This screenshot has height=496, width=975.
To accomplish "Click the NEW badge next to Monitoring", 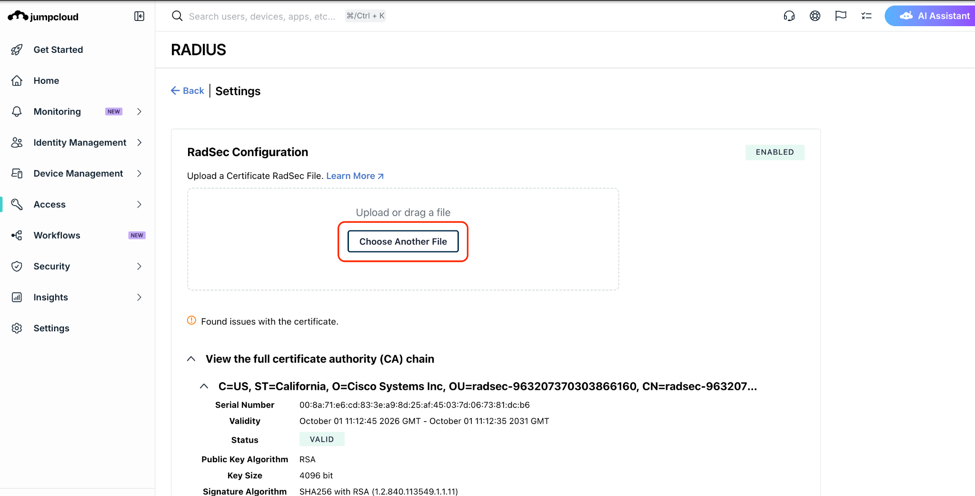I will coord(114,111).
